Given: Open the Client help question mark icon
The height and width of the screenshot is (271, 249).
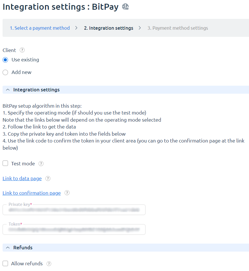Looking at the screenshot, I should (22, 50).
